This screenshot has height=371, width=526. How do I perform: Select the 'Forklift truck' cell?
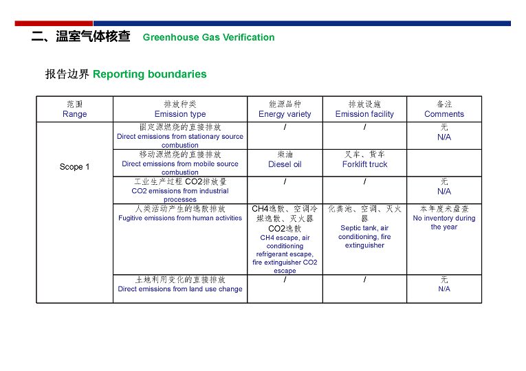tap(364, 164)
